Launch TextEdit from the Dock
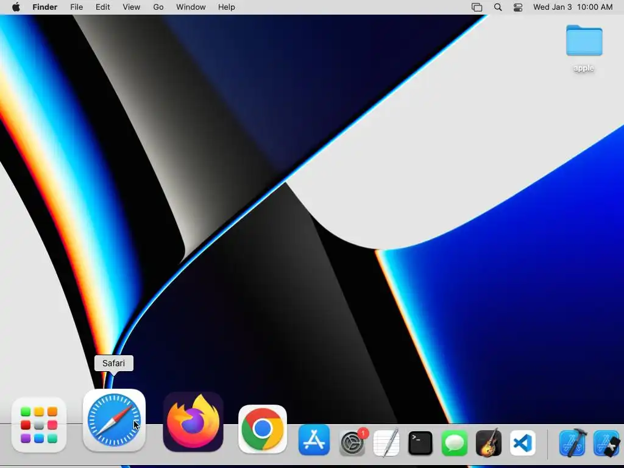624x468 pixels. tap(386, 442)
